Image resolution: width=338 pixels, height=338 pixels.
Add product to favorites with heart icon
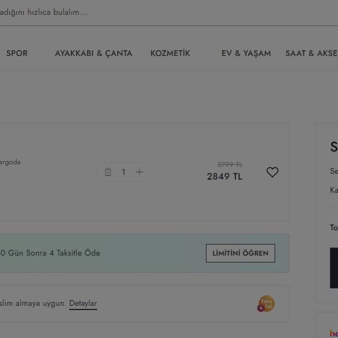272,172
